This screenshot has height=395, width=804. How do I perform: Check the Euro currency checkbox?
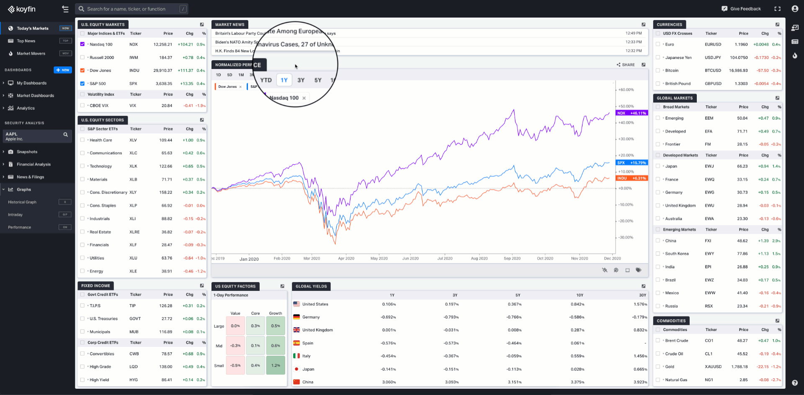click(658, 44)
